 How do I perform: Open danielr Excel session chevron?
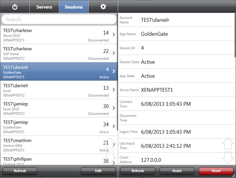[114, 89]
